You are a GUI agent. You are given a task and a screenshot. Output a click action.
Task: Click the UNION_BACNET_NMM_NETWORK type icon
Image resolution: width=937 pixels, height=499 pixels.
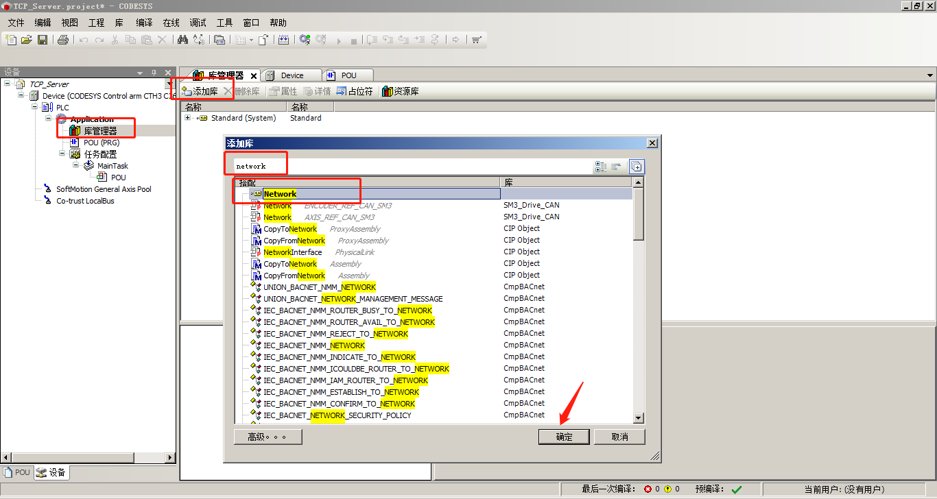click(x=257, y=287)
